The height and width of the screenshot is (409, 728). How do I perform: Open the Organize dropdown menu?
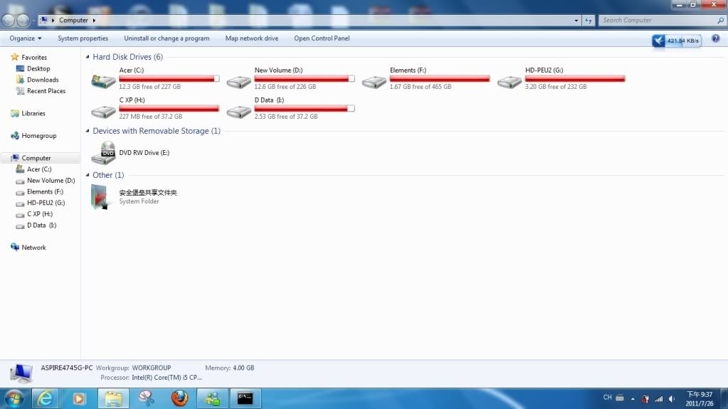(x=26, y=38)
